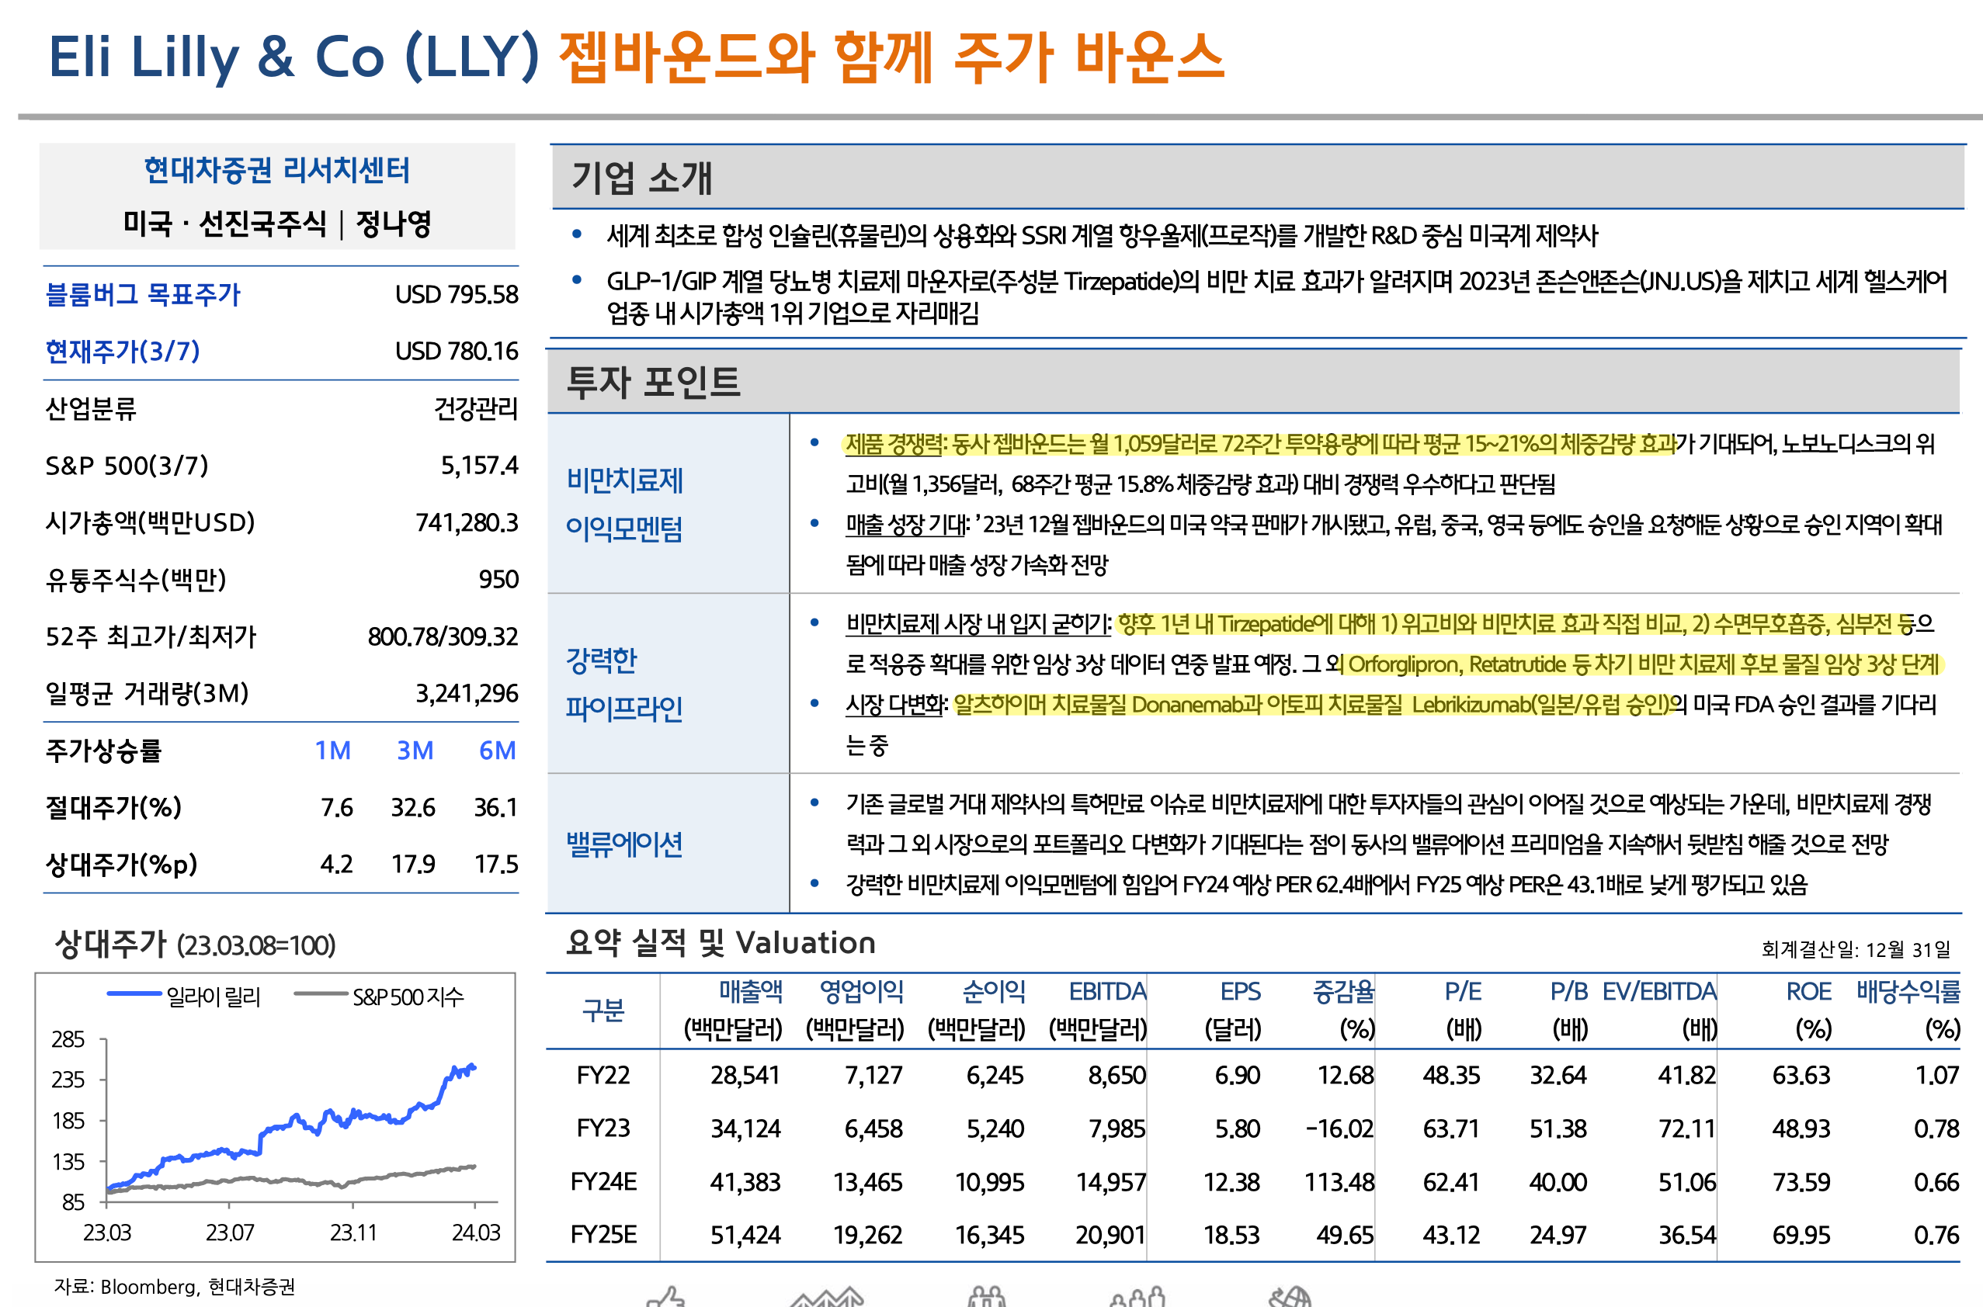Click the 기업 소개 section header
Screen dimensions: 1983x1307
click(641, 178)
